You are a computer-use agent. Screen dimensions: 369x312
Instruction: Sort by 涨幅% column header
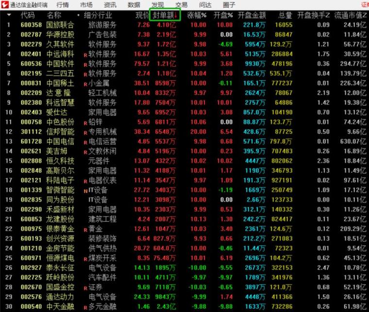(x=197, y=16)
